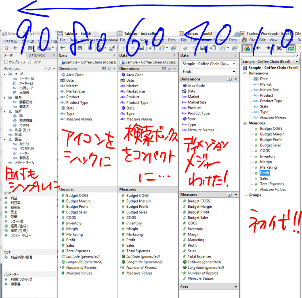Click the Tableau logo icon in ブック1 toolbar
Screen dimensions: 302x298
(6, 48)
